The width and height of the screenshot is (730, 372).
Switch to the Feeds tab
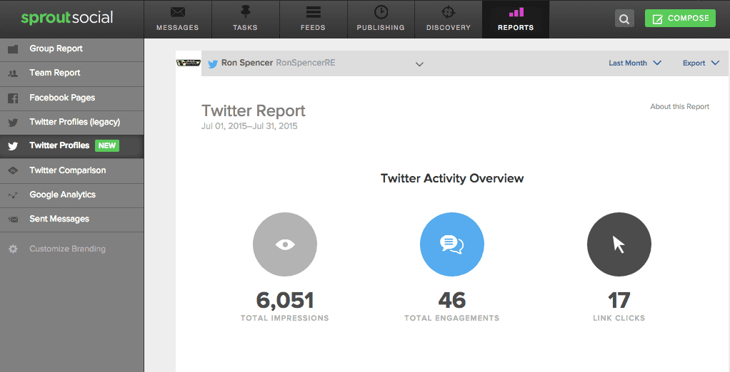click(313, 19)
